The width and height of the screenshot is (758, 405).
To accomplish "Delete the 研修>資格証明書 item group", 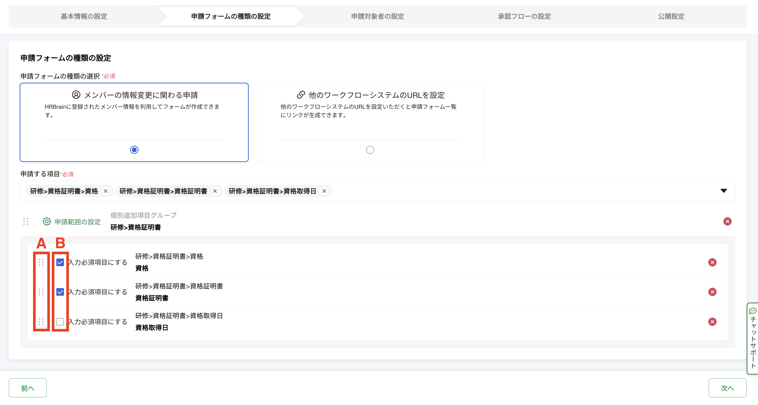I will (x=727, y=222).
